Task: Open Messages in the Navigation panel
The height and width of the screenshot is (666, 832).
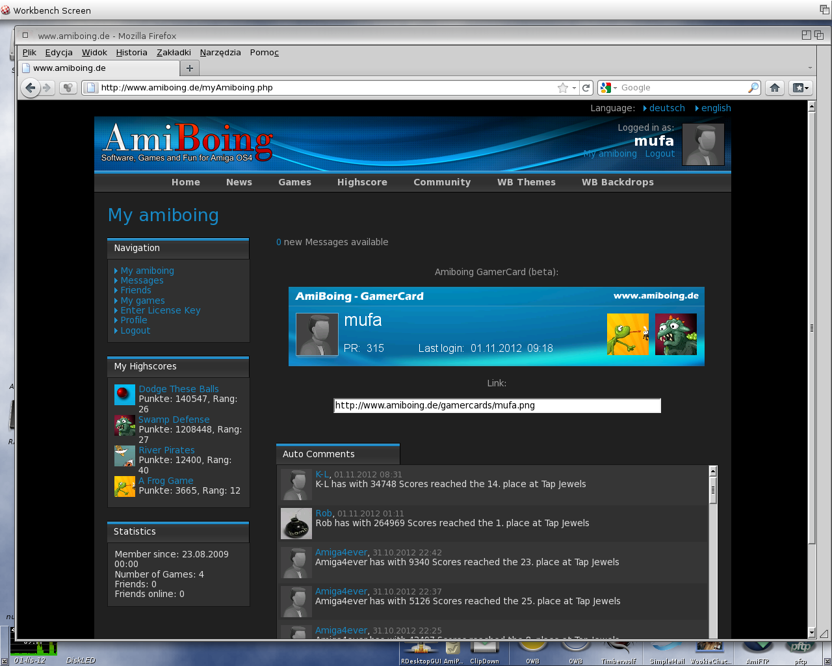Action: pyautogui.click(x=142, y=280)
